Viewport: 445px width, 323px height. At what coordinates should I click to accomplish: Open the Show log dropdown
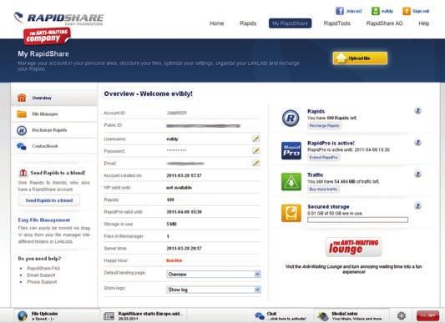point(214,290)
